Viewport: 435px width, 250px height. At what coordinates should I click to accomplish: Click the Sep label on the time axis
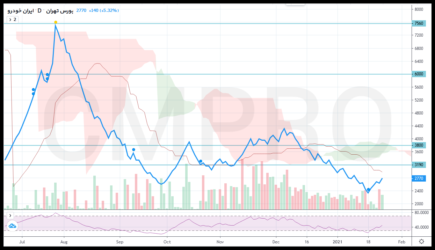click(120, 242)
